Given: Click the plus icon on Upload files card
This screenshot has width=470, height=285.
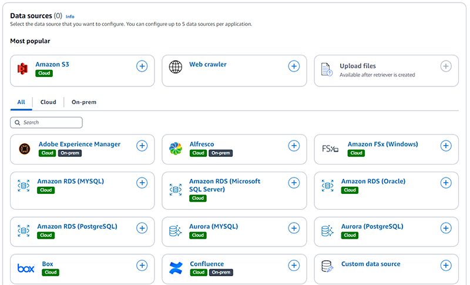Looking at the screenshot, I should [x=446, y=66].
